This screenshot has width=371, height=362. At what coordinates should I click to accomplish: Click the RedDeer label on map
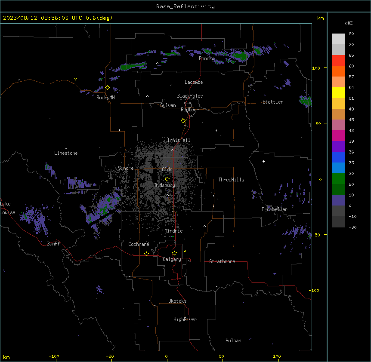click(x=189, y=110)
